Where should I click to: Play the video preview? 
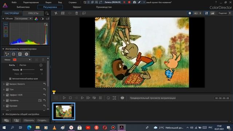coord(64,98)
